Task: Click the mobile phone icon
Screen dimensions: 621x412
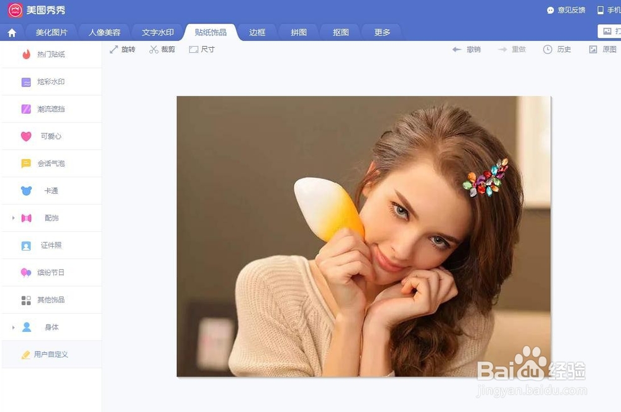Action: click(x=601, y=11)
